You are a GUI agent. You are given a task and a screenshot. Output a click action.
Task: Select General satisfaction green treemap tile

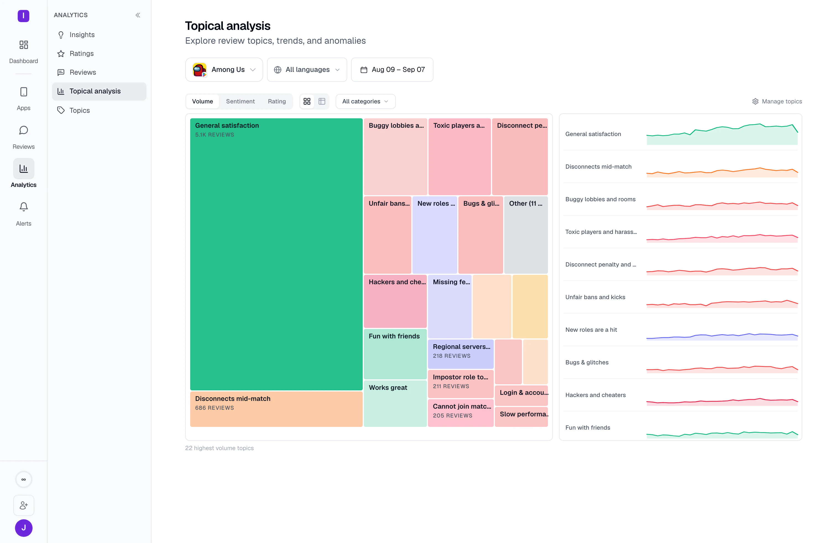pos(276,254)
